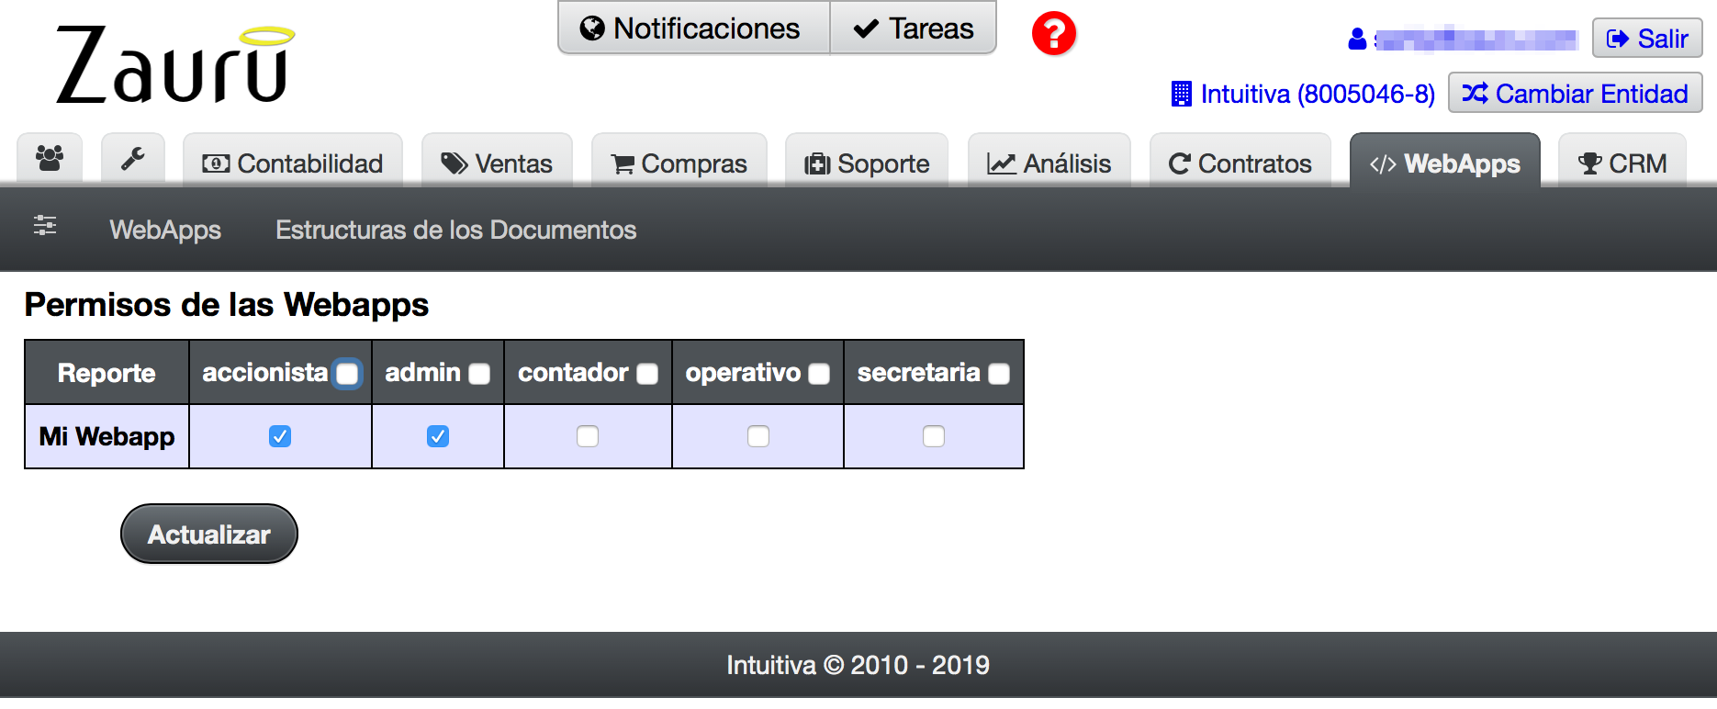The height and width of the screenshot is (709, 1717).
Task: Open the Soporte tab
Action: (867, 163)
